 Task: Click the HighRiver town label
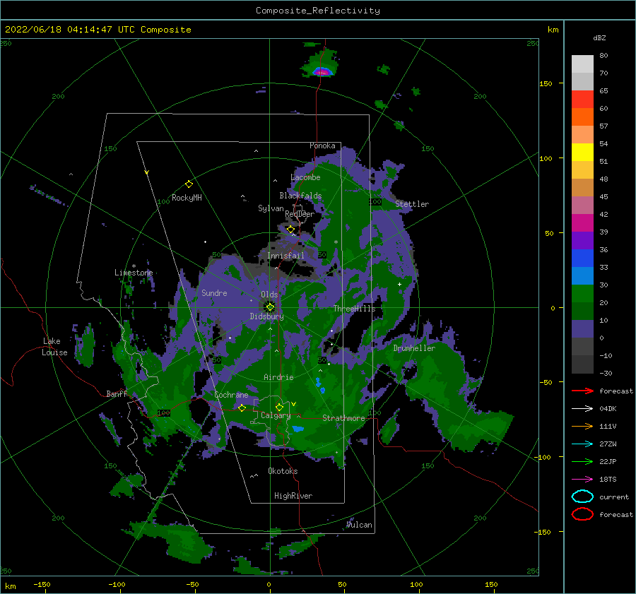[x=293, y=496]
